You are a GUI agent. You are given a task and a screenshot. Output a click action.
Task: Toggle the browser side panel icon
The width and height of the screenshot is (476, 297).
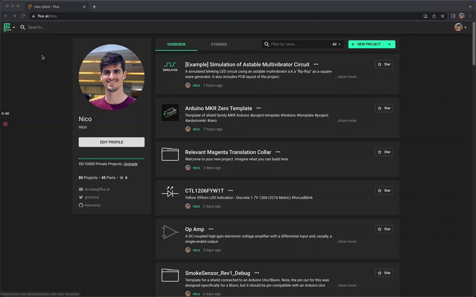[x=453, y=16]
